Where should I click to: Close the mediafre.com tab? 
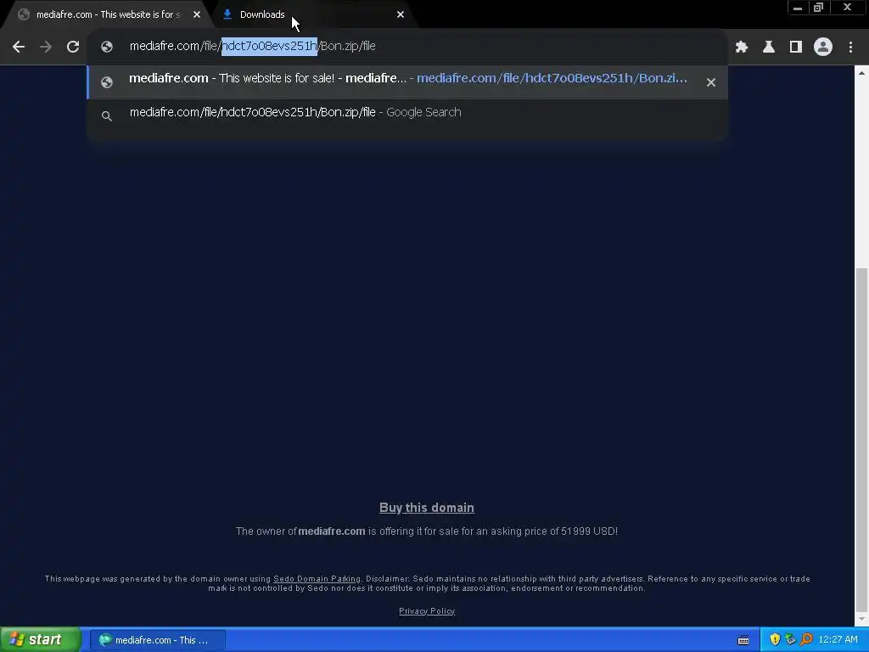tap(197, 15)
